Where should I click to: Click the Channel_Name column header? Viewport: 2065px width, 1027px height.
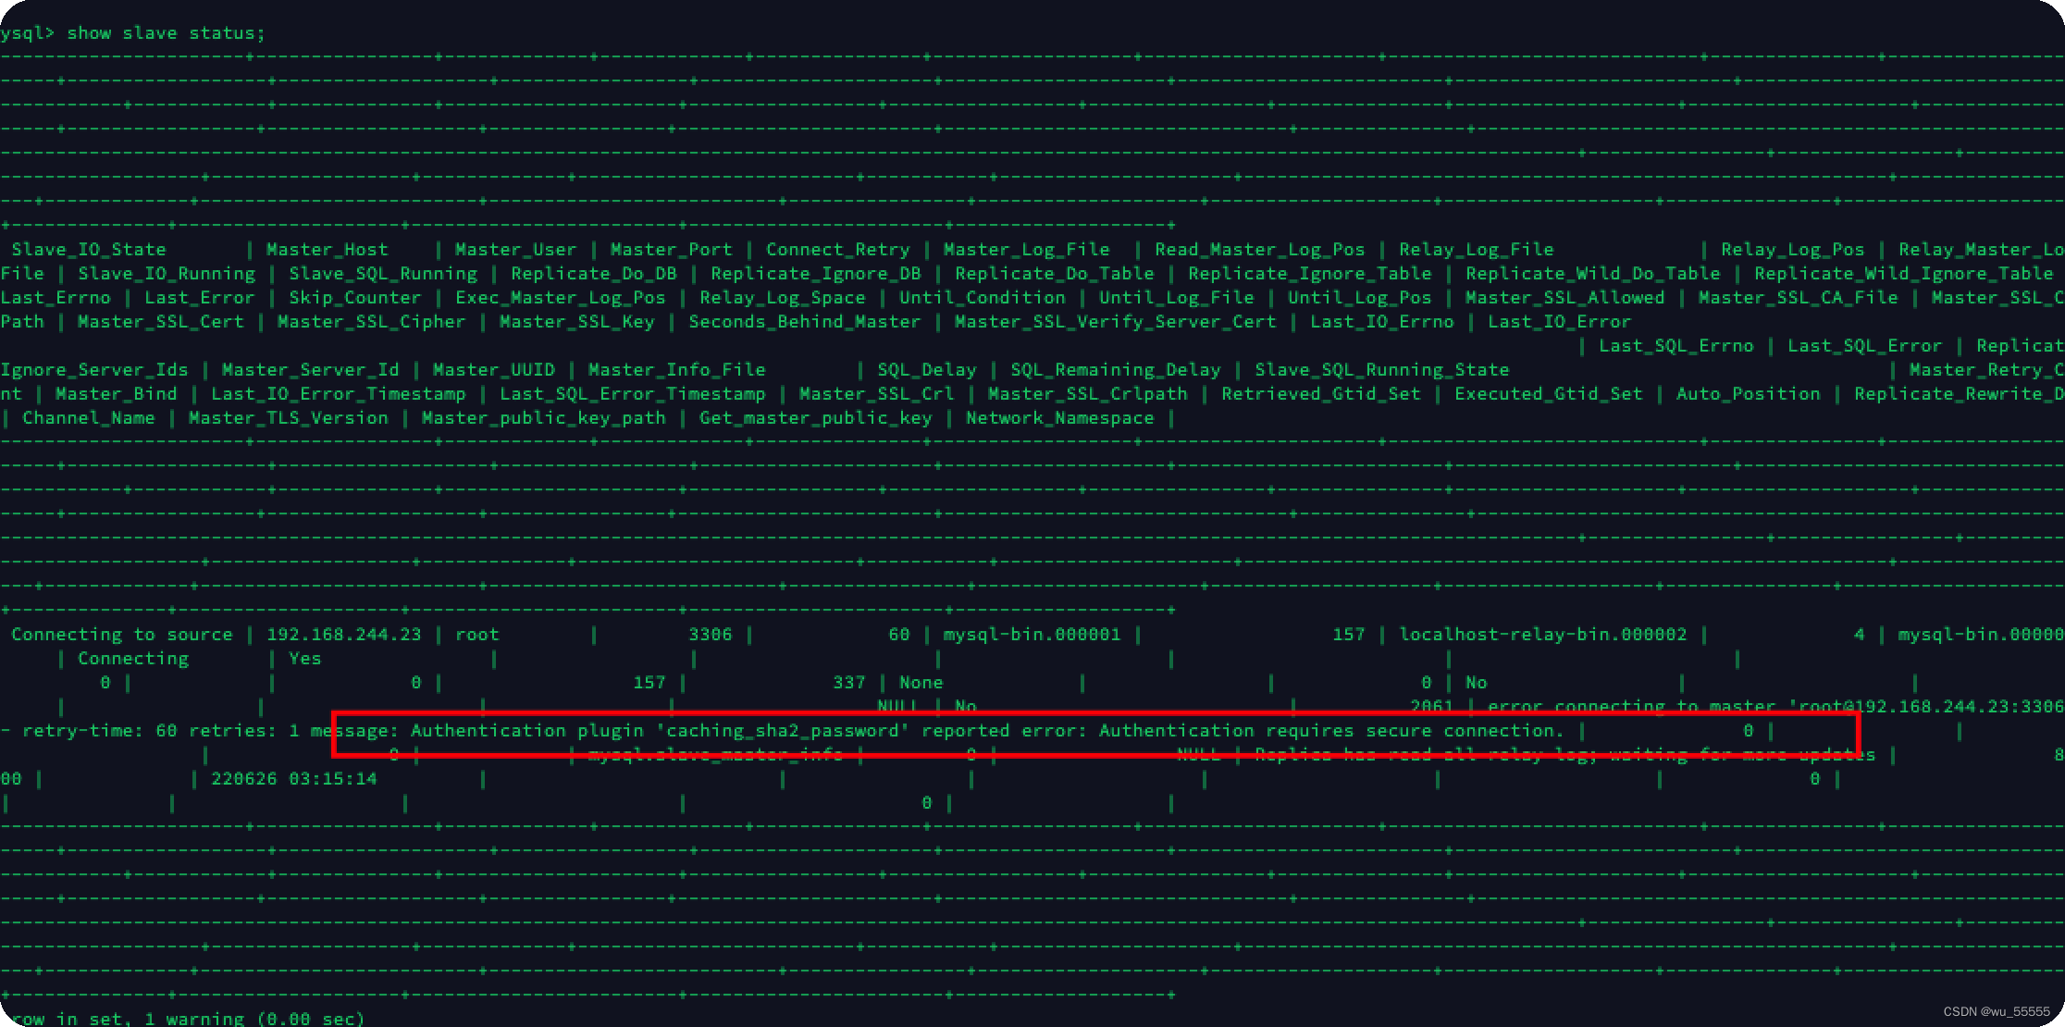88,418
